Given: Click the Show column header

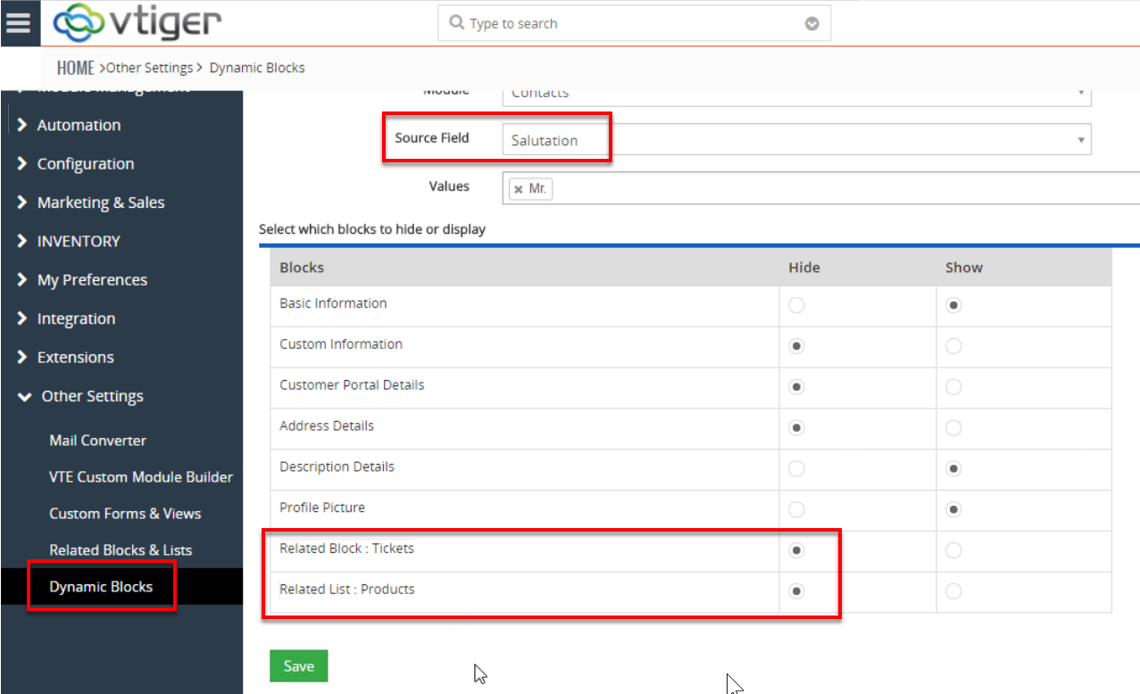Looking at the screenshot, I should [964, 268].
